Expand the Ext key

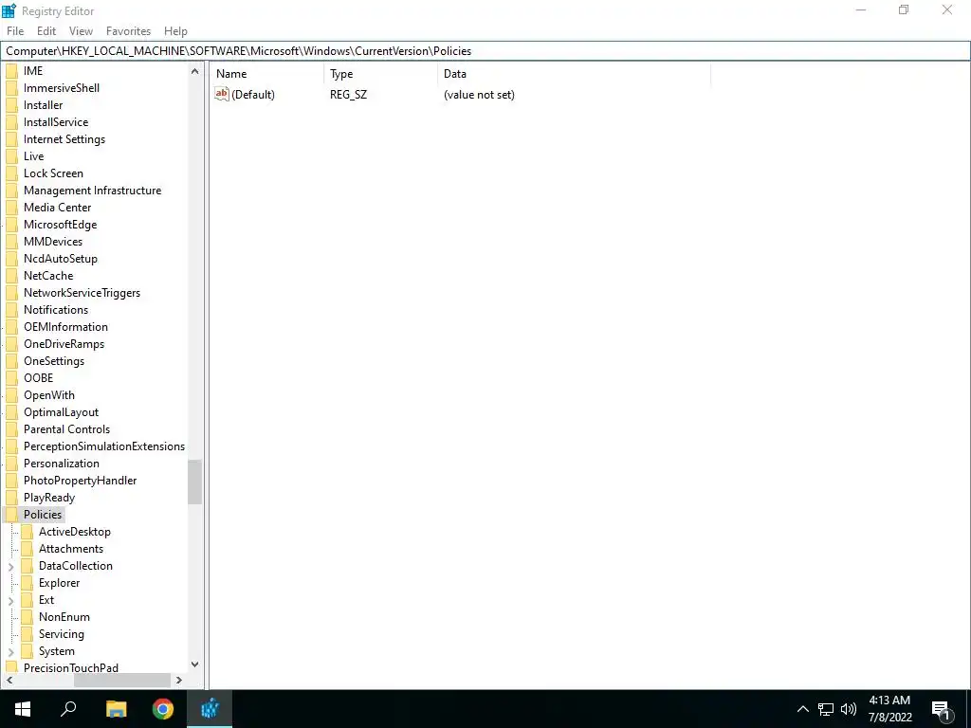point(10,600)
